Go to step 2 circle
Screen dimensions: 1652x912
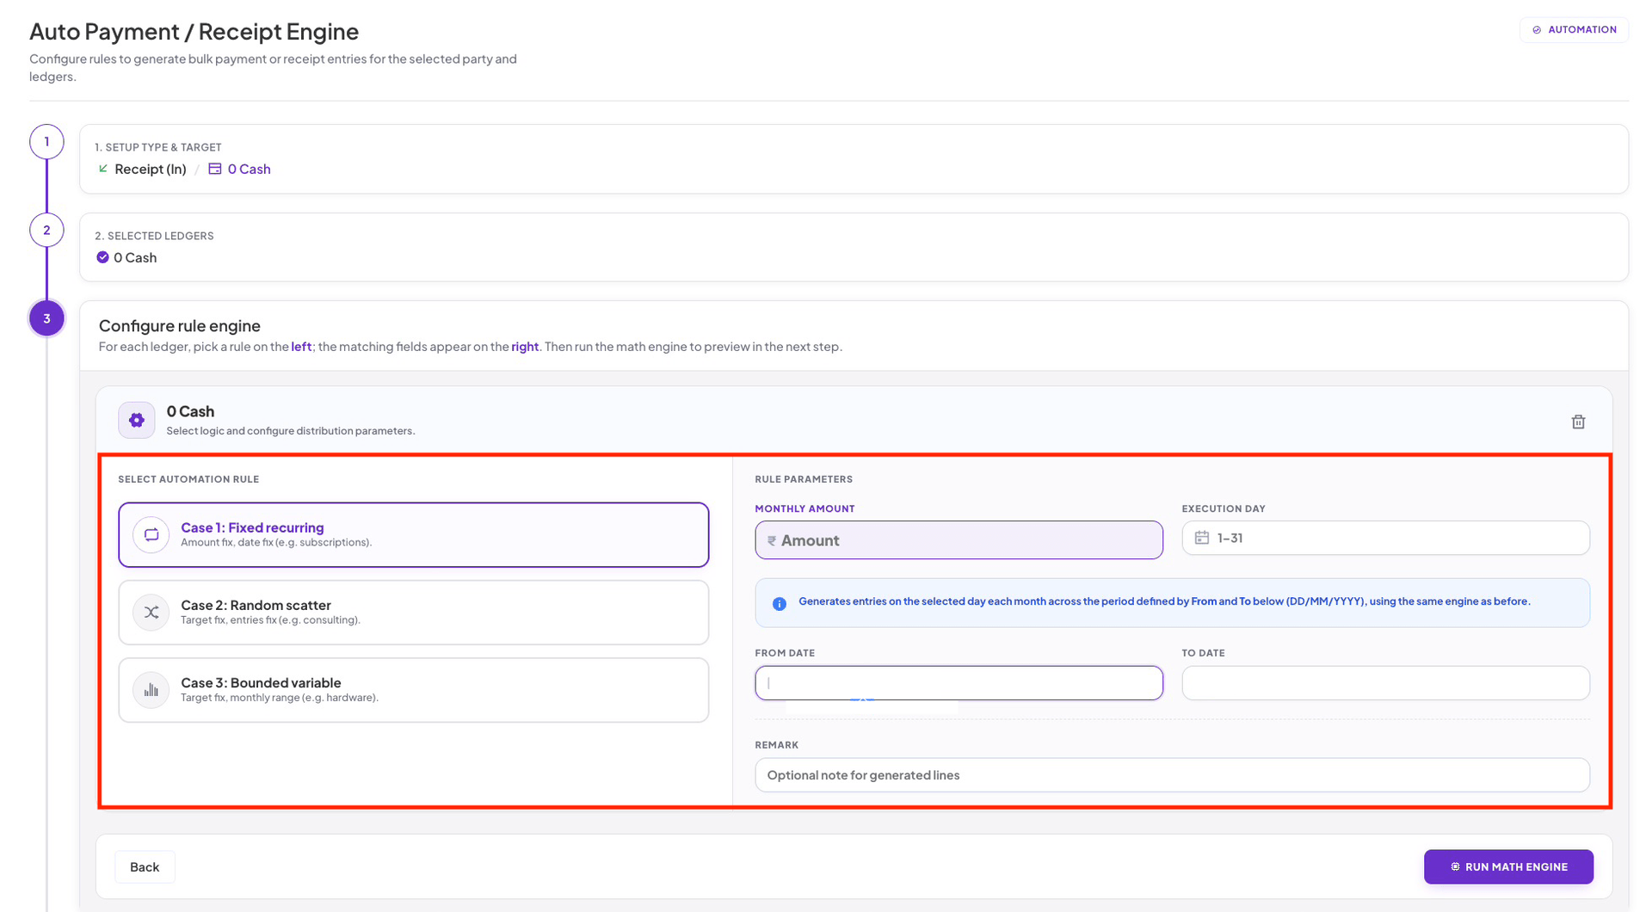(46, 230)
